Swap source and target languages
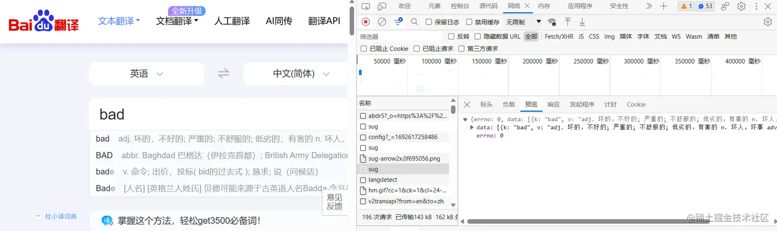The width and height of the screenshot is (777, 231). (x=223, y=73)
